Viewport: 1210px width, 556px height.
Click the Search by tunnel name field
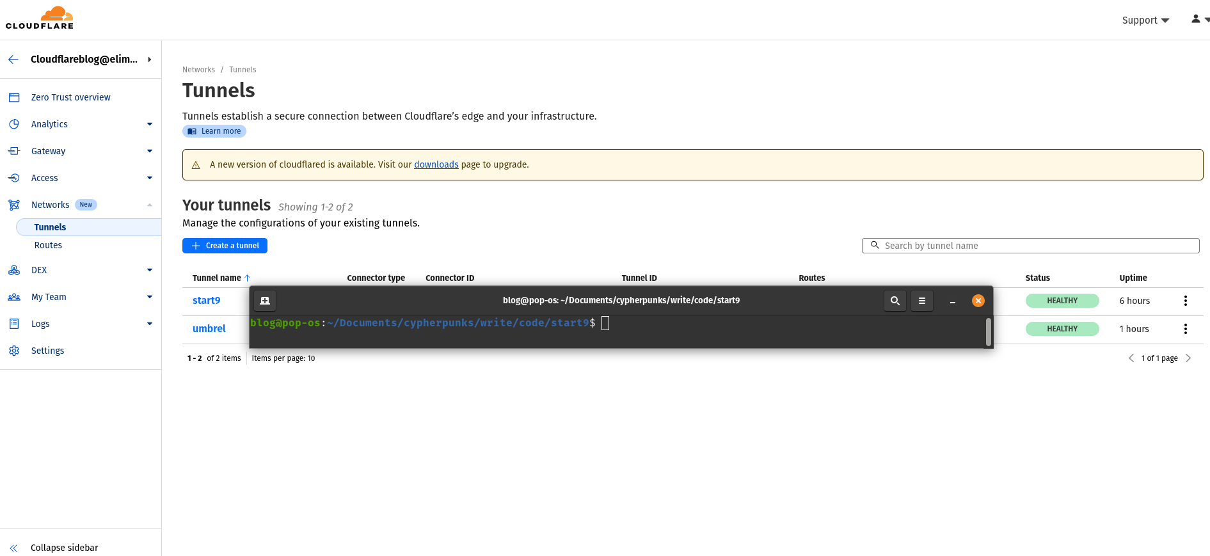click(x=1030, y=246)
